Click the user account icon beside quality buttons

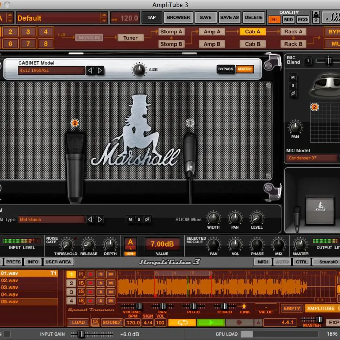pos(316,14)
